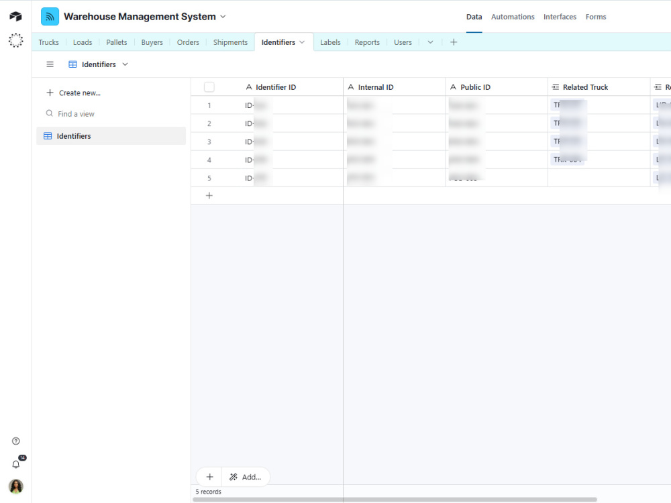Viewport: 671px width, 503px height.
Task: Select row number 3
Action: 209,142
